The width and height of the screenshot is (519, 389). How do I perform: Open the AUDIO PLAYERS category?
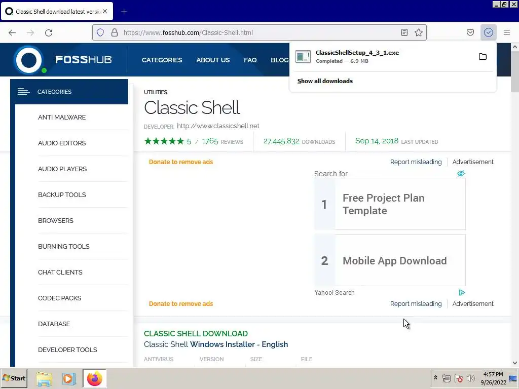point(62,169)
